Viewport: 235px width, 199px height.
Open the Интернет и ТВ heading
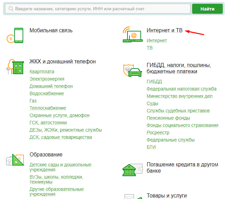[164, 30]
